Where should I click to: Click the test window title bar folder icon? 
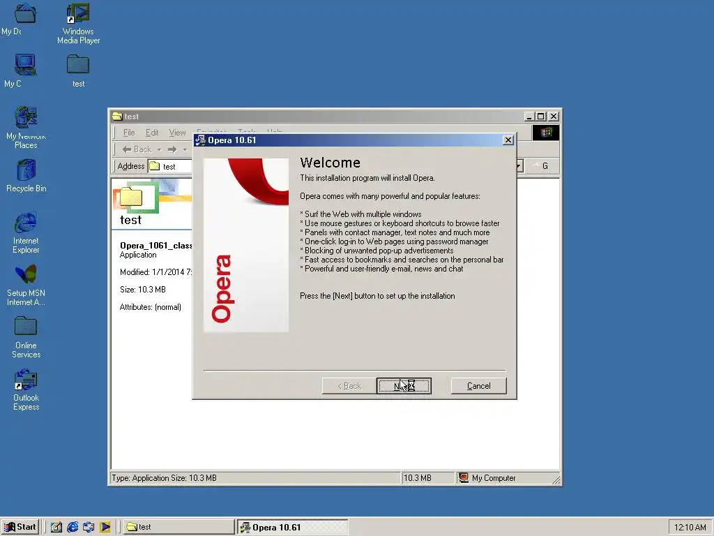117,117
